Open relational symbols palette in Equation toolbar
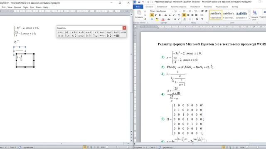The image size is (266, 149). coord(60,32)
